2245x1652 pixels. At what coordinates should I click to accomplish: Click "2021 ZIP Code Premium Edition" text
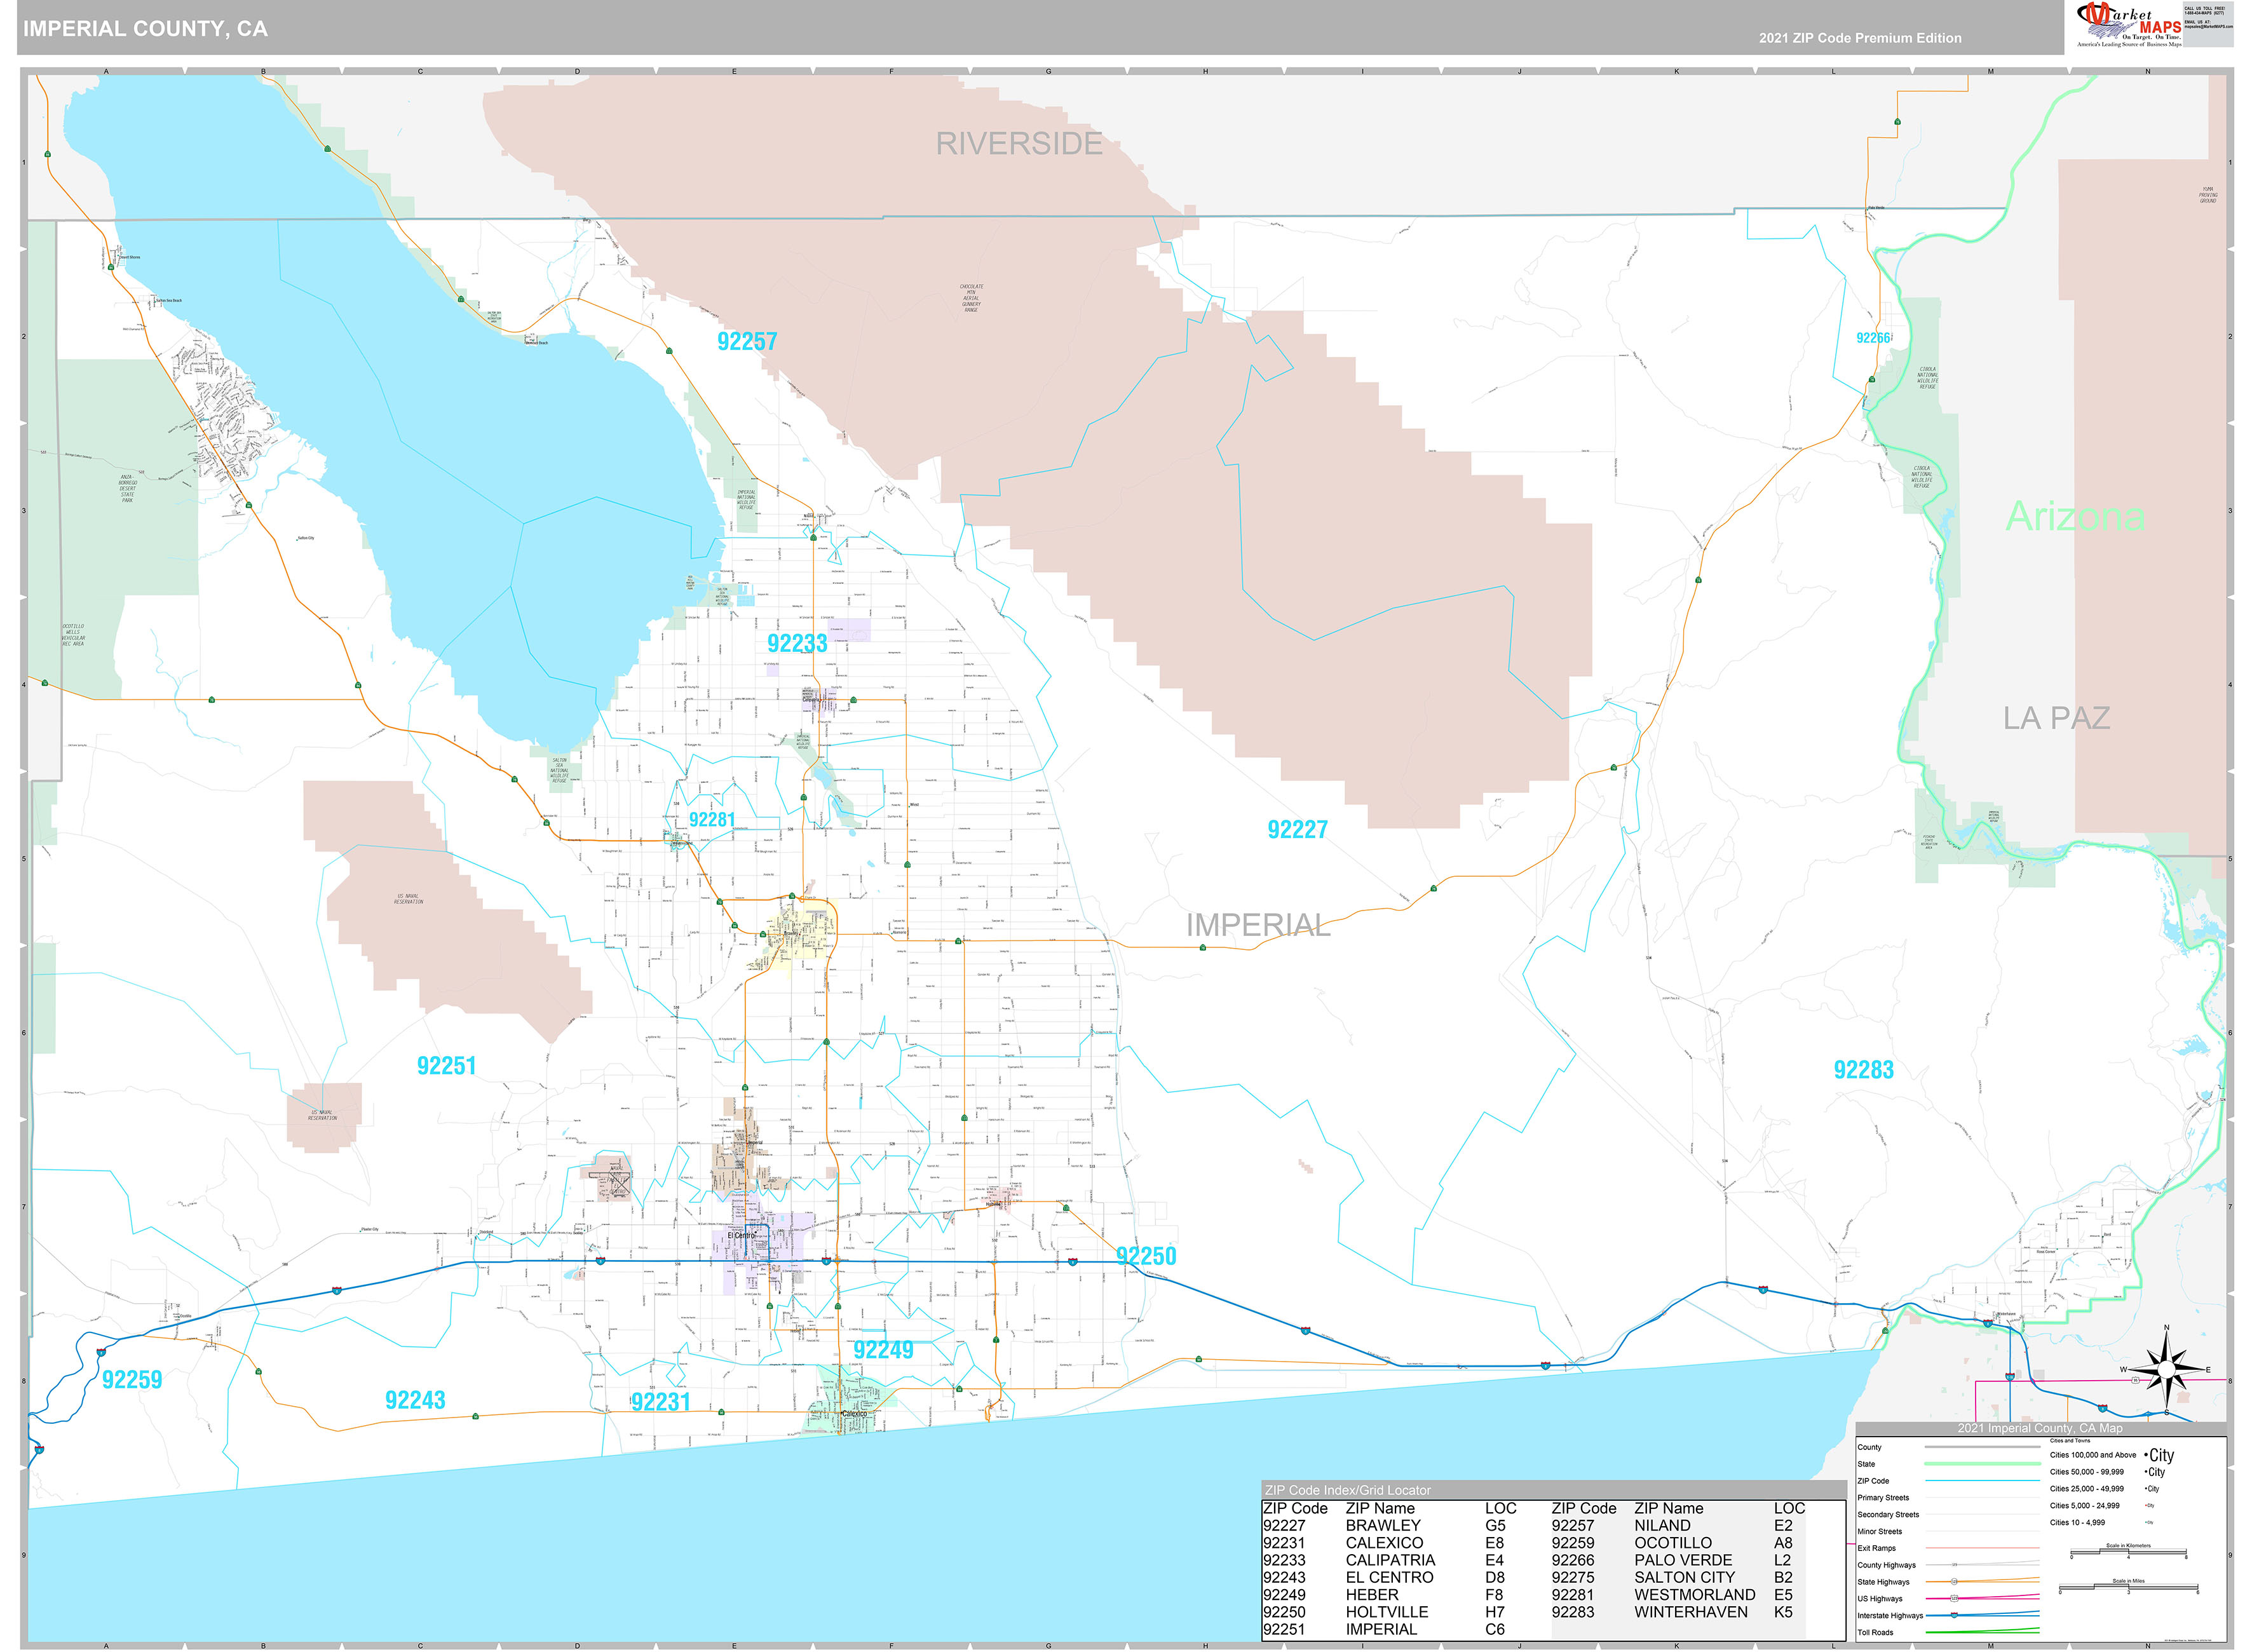(1860, 38)
